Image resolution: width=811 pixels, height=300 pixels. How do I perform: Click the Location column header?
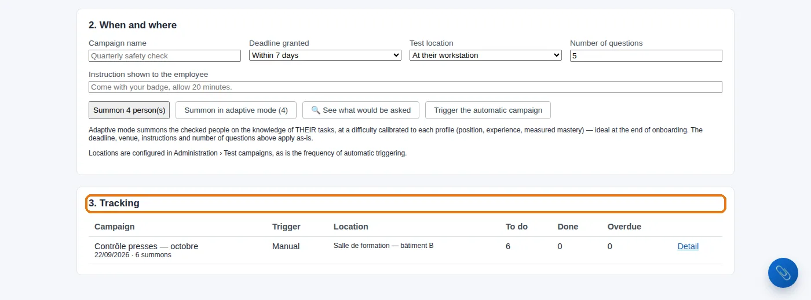tap(351, 227)
